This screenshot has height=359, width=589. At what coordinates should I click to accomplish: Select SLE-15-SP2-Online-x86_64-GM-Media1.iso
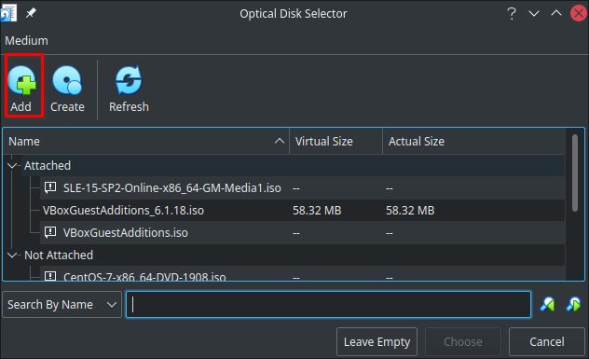coord(172,187)
